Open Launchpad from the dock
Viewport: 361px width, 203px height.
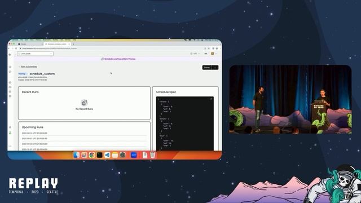point(84,155)
